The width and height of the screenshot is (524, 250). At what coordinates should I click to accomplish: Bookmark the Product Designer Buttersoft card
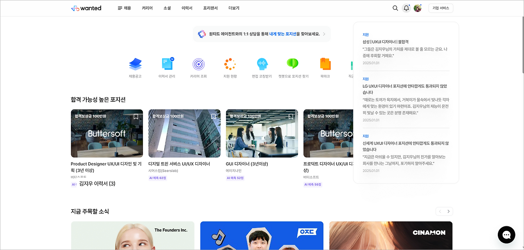coord(136,116)
